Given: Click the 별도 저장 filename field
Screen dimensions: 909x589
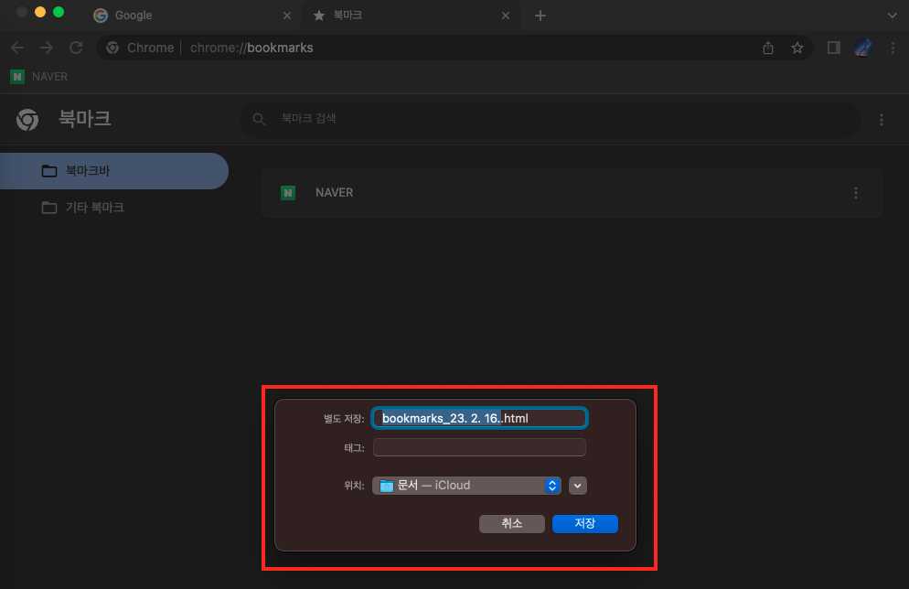Looking at the screenshot, I should (479, 419).
